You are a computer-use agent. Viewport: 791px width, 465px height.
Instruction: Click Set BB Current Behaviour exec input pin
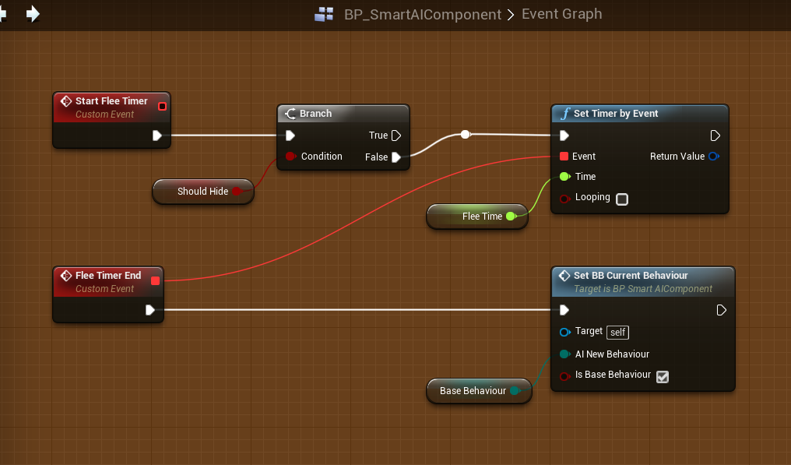click(564, 310)
